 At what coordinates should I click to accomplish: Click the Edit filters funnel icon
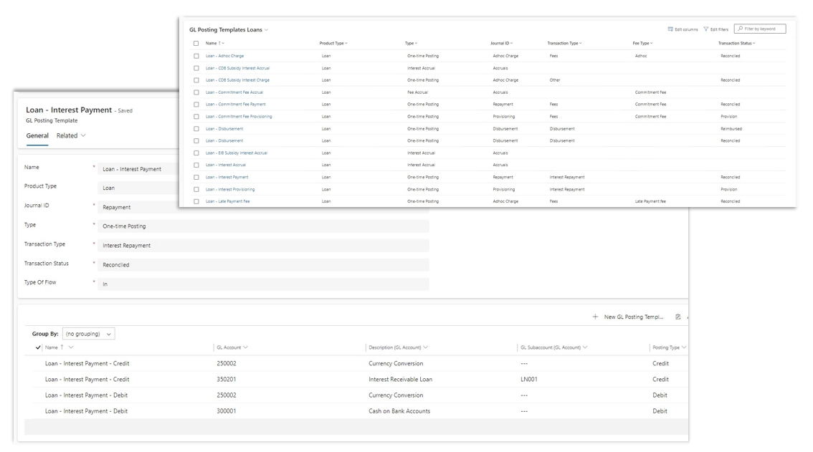click(x=705, y=29)
